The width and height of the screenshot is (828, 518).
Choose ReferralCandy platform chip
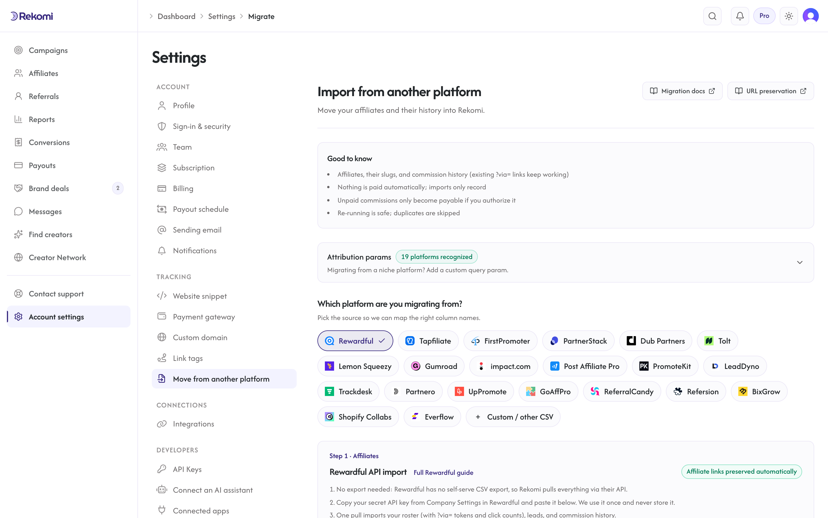click(622, 392)
